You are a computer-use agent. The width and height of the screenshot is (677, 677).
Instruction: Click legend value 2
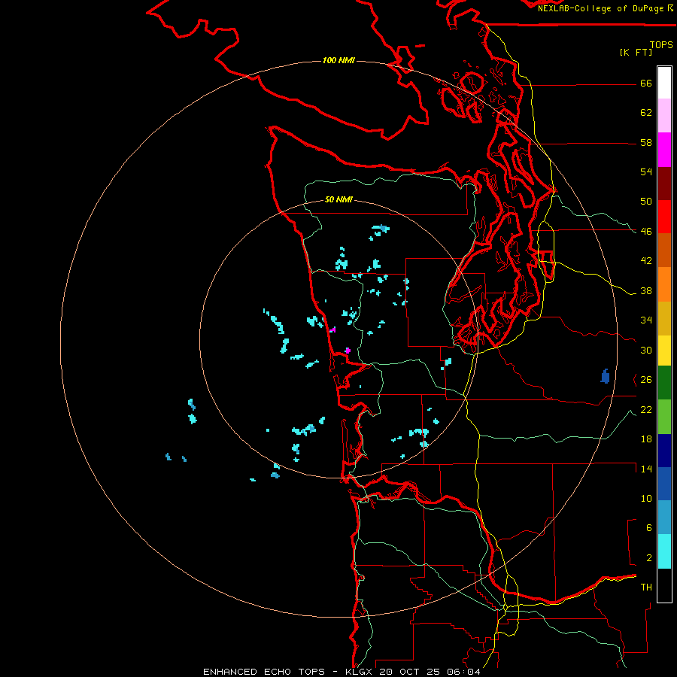click(x=649, y=558)
